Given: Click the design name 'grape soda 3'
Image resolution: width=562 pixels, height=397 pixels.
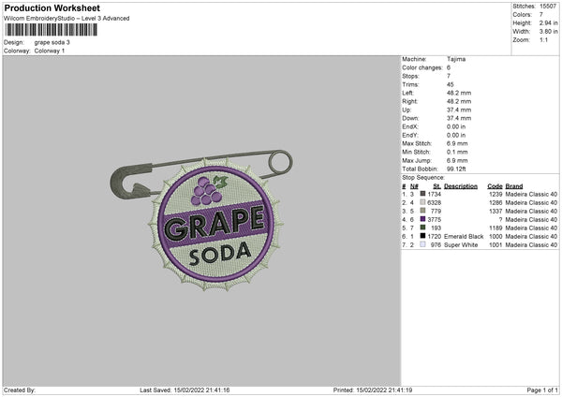Looking at the screenshot, I should point(52,42).
